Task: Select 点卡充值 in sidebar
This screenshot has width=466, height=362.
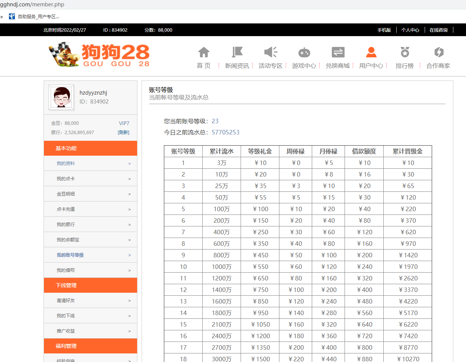Action: (x=66, y=209)
